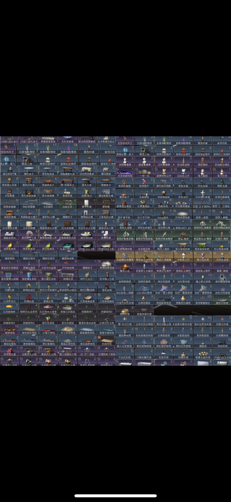Select the 黃金飛天火炮 golden cannon
The width and height of the screenshot is (231, 502).
pyautogui.click(x=48, y=351)
